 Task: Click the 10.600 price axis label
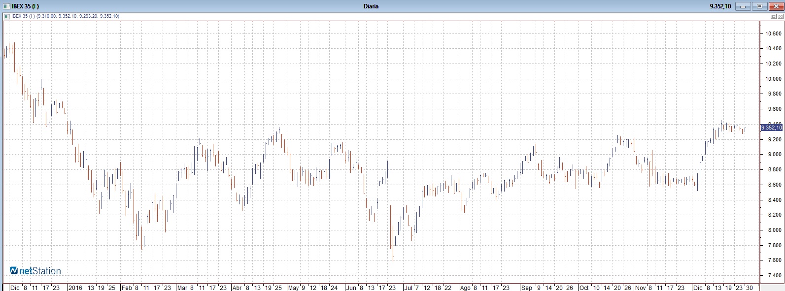tap(774, 33)
